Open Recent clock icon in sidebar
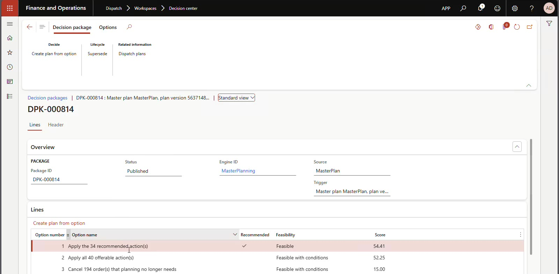Viewport: 559px width, 274px height. click(x=10, y=67)
